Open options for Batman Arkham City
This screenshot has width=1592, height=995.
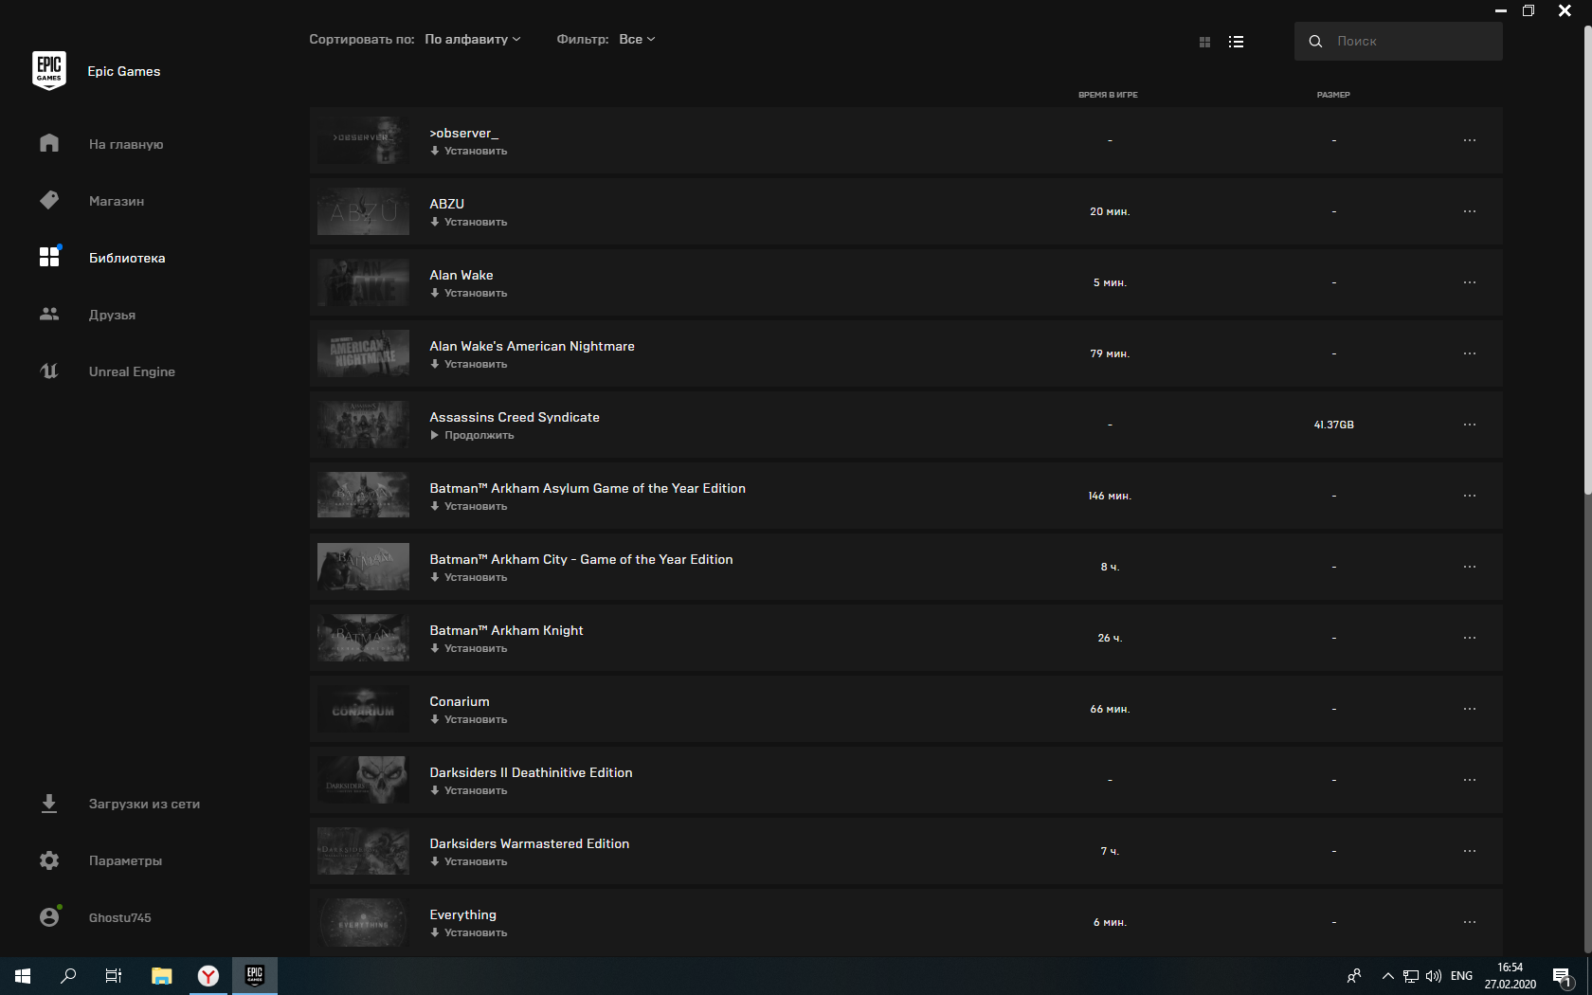(x=1470, y=567)
